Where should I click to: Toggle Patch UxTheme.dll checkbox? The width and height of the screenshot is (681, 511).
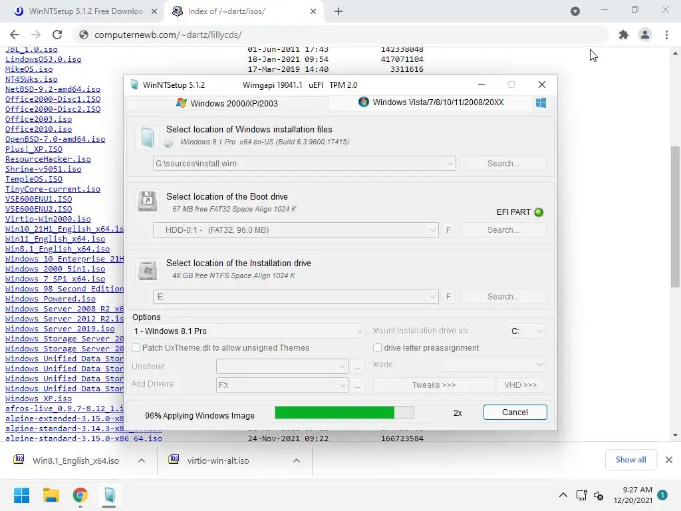(x=136, y=347)
